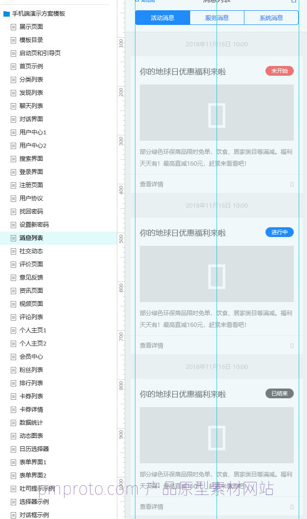This screenshot has width=307, height=519.
Task: Click the page icon next to 首页示例
Action: [14, 66]
